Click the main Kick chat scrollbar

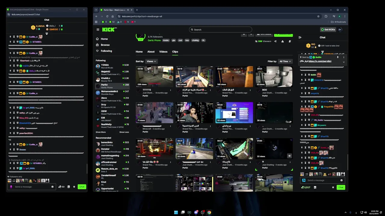click(347, 162)
